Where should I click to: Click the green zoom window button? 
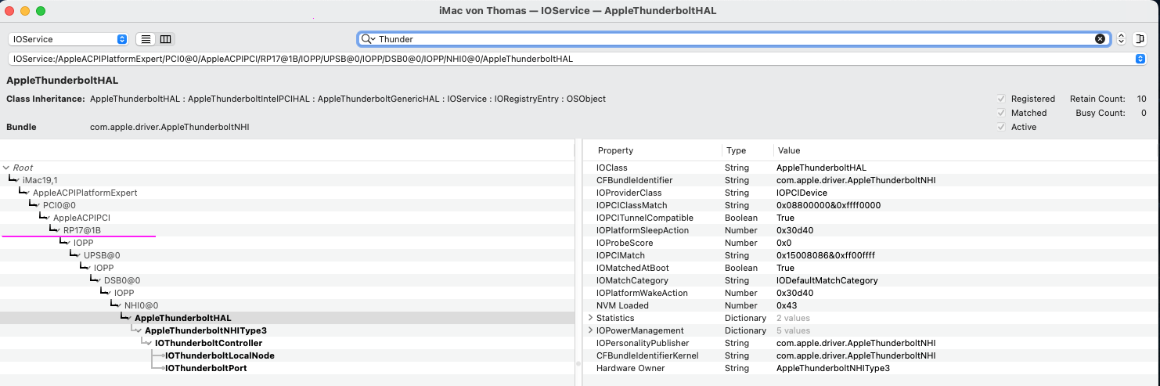click(41, 11)
